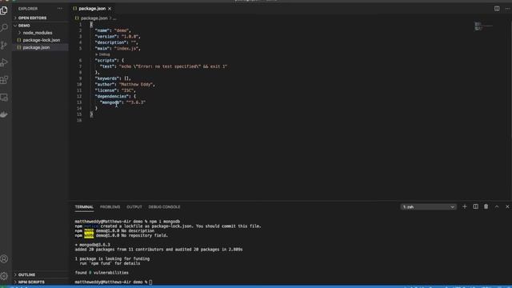The height and width of the screenshot is (288, 512).
Task: Expand the NPM Scripts section
Action: click(41, 282)
